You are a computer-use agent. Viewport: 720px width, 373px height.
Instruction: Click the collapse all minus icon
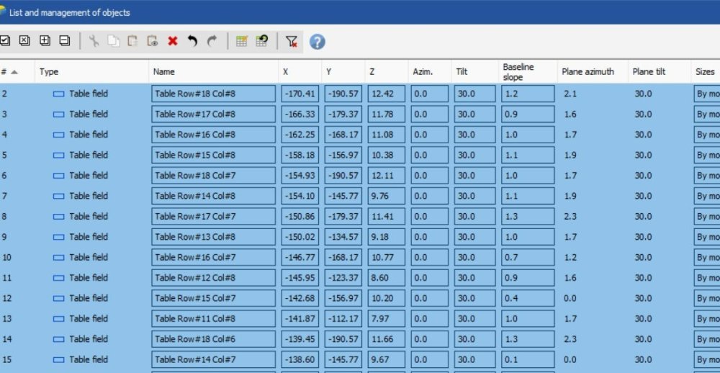point(64,41)
